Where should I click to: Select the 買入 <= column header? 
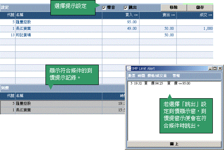[x=121, y=15]
